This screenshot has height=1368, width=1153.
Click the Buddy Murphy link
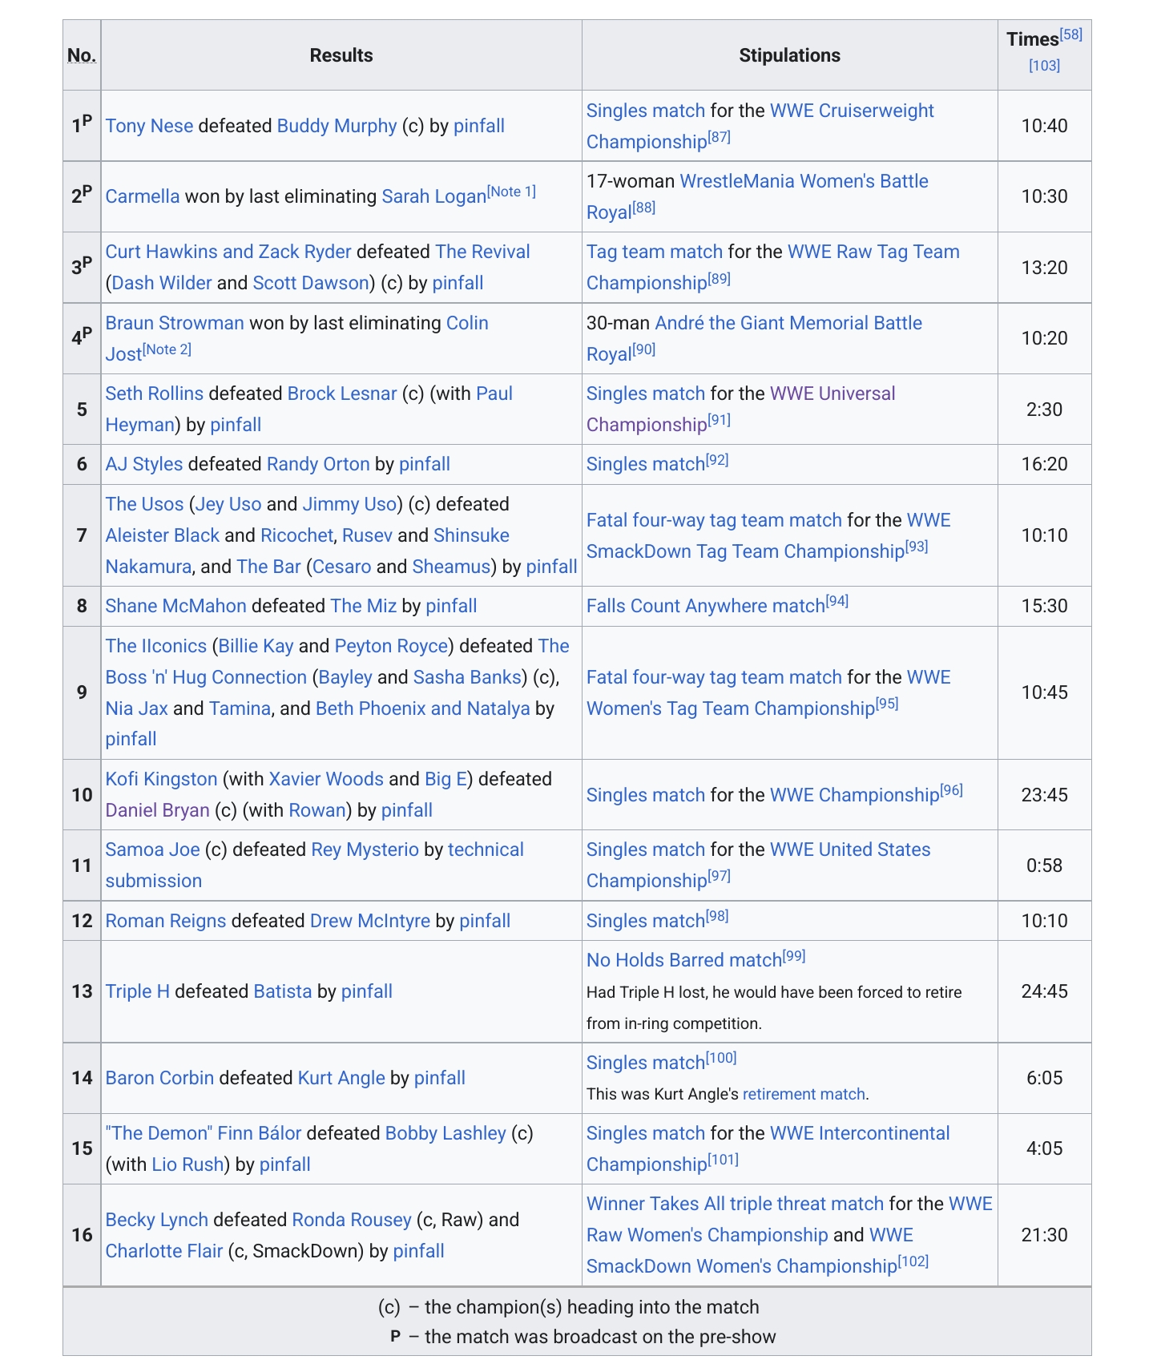[x=337, y=126]
